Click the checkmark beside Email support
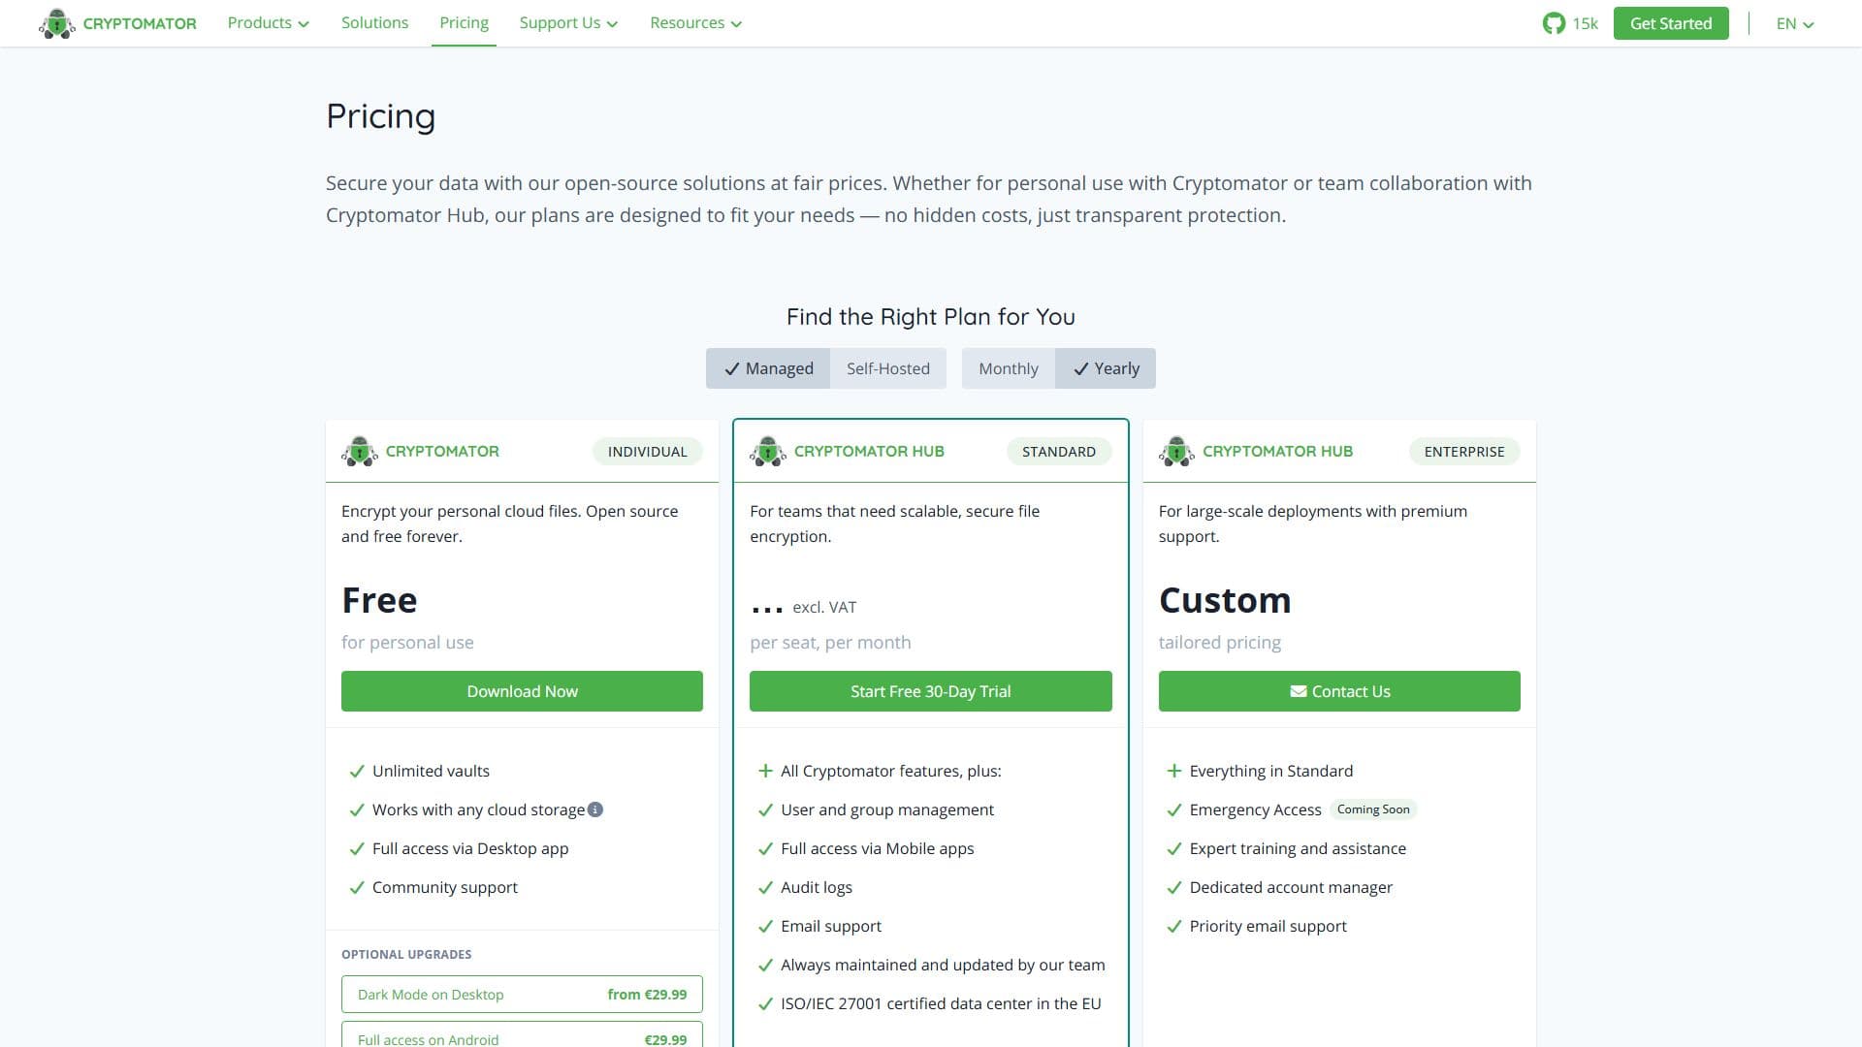1862x1047 pixels. [x=765, y=927]
